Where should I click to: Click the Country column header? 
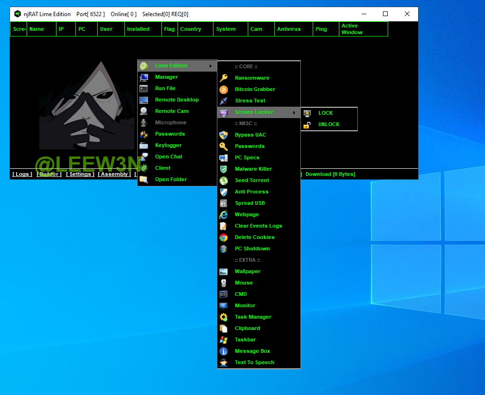coord(191,29)
